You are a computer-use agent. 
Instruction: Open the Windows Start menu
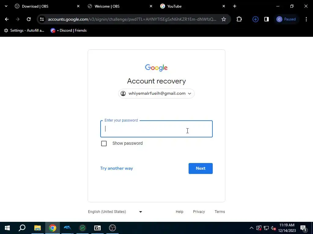[7, 228]
